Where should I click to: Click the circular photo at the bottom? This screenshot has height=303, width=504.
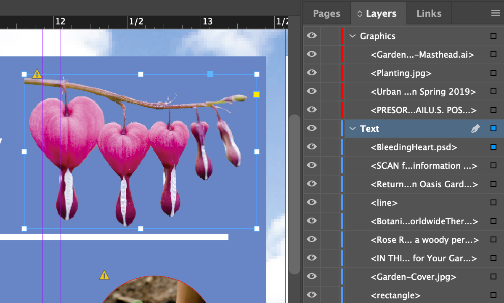(x=154, y=290)
